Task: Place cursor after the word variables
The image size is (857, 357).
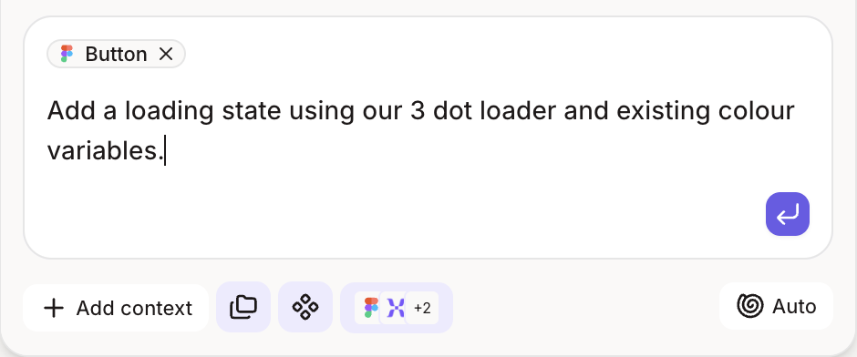Action: tap(164, 150)
